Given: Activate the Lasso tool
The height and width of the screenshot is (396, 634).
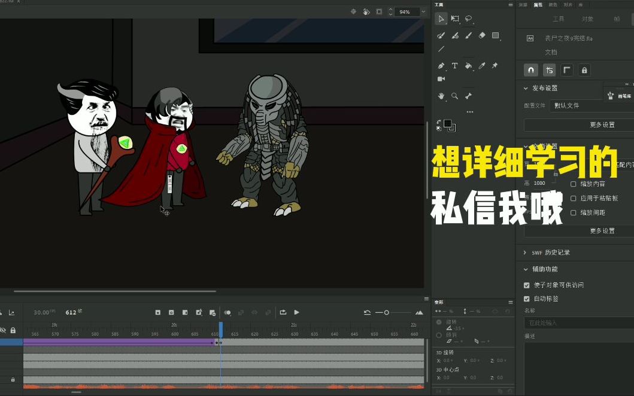Looking at the screenshot, I should tap(468, 19).
